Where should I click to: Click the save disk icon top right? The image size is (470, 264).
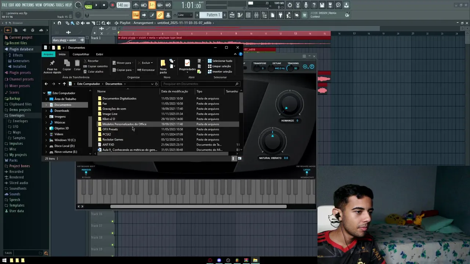point(322,5)
